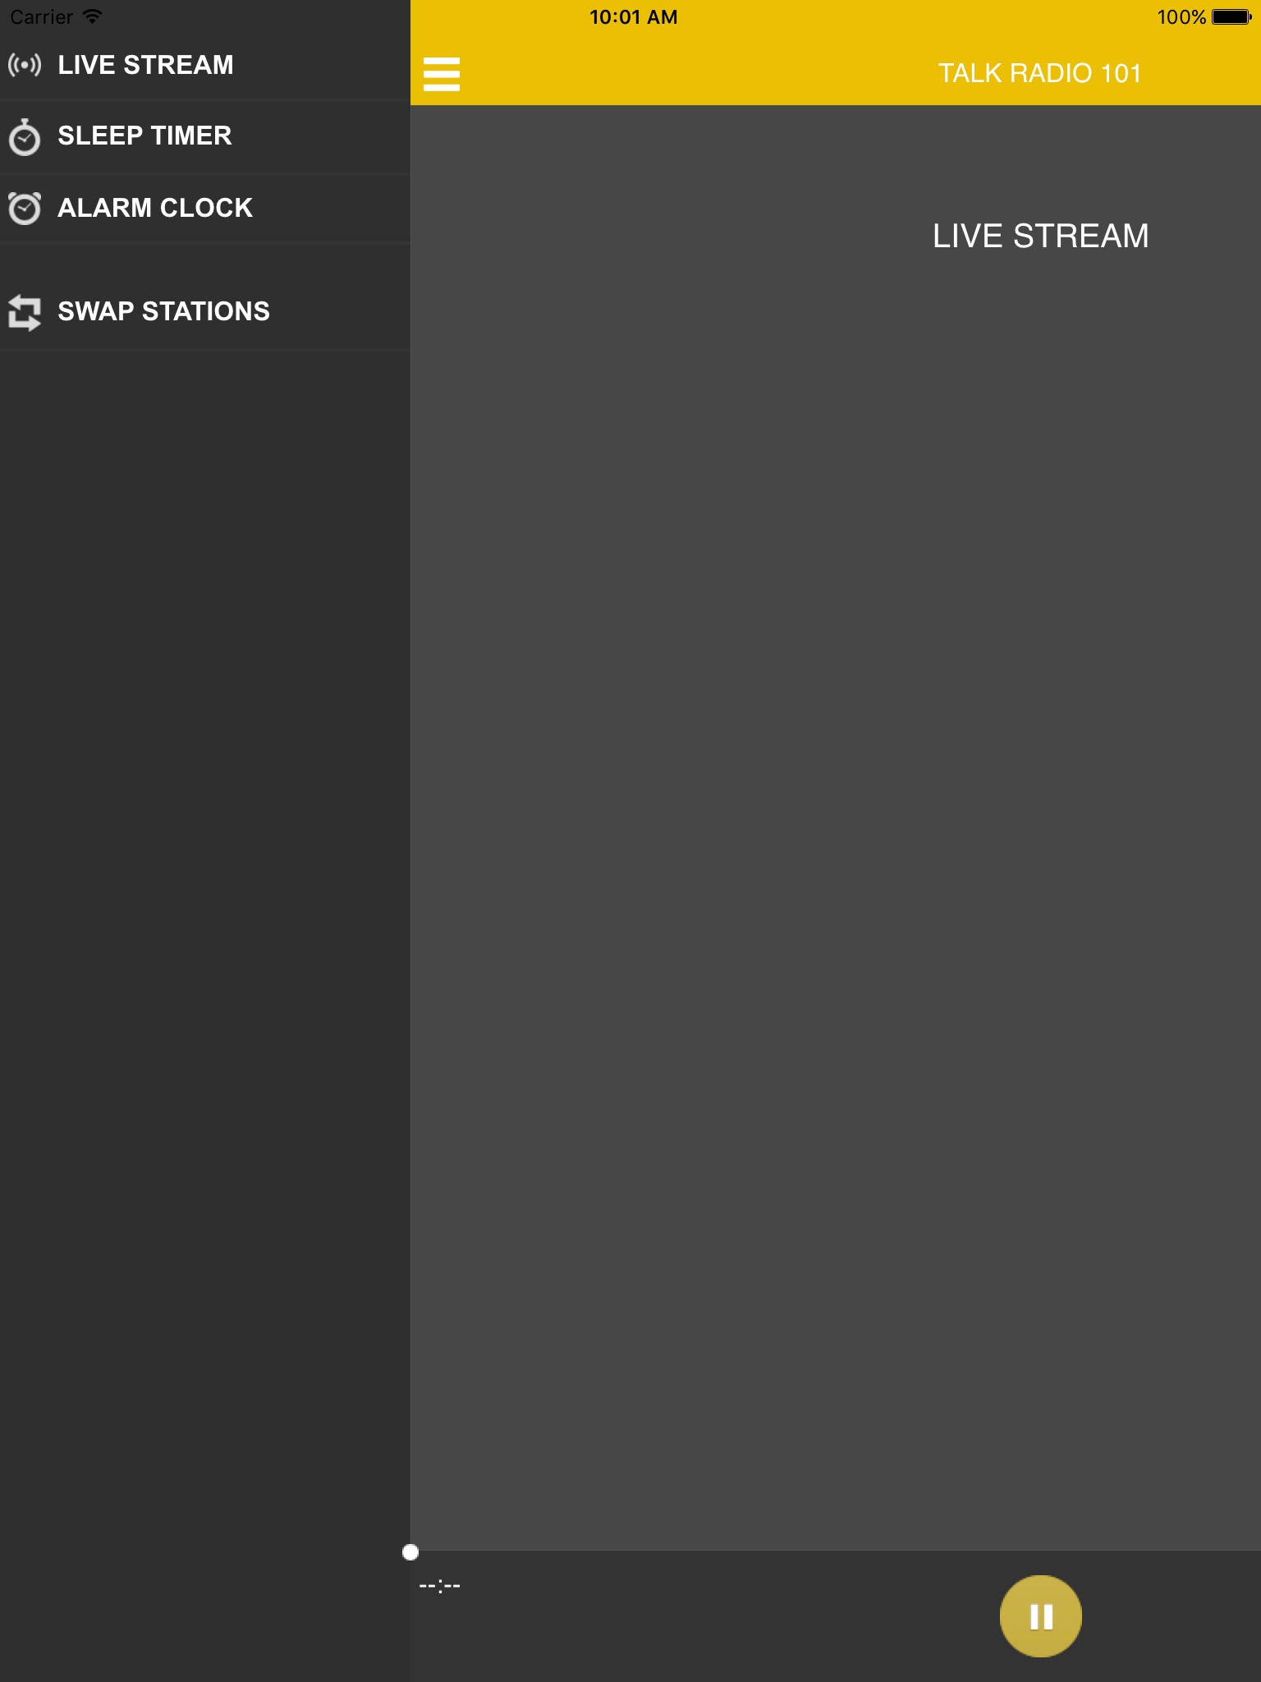Choose ALARM CLOCK in the side menu
Image resolution: width=1261 pixels, height=1682 pixels.
(x=205, y=209)
